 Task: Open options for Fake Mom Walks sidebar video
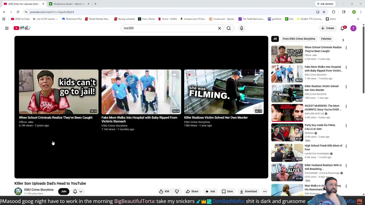pyautogui.click(x=346, y=67)
